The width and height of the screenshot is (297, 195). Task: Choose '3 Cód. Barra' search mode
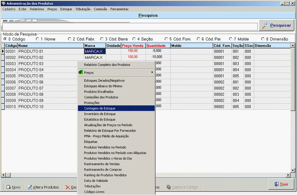(102, 39)
